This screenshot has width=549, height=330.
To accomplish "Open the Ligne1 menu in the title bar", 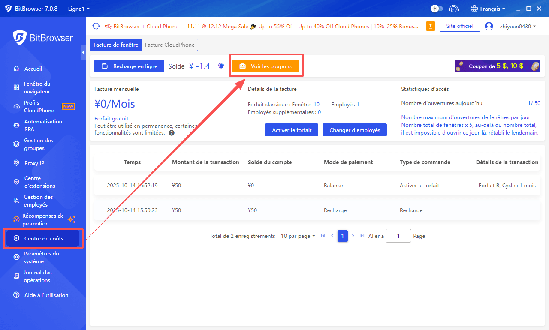I will point(78,8).
